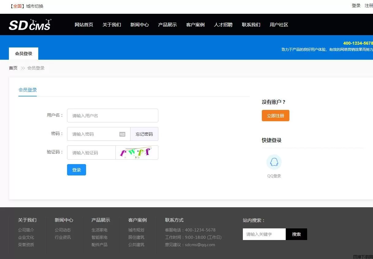Screen dimensions: 373x259
Task: Go to 产品展示 in the top menu
Action: (x=167, y=25)
